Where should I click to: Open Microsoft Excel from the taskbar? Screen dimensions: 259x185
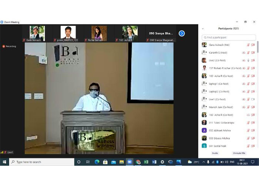(x=146, y=162)
